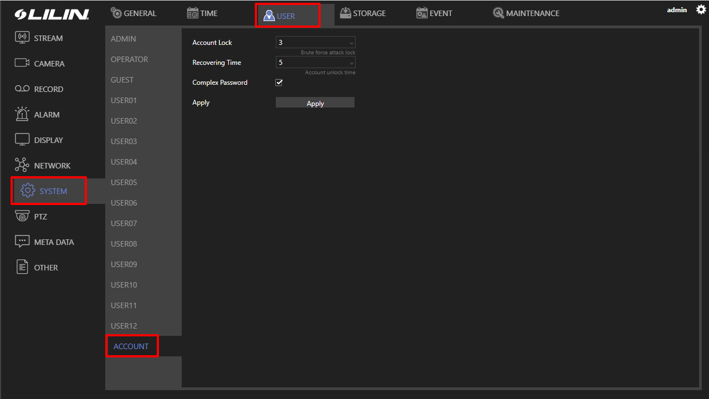709x399 pixels.
Task: Open the Meta Data chat icon
Action: point(22,242)
